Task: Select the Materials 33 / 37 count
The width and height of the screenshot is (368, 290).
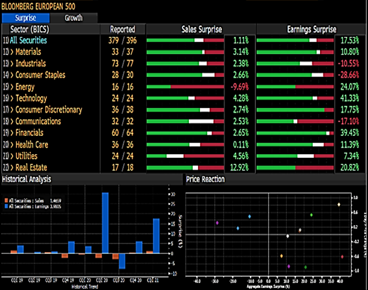Action: point(123,52)
